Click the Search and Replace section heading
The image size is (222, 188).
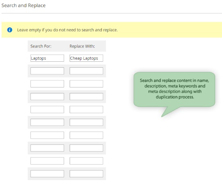(x=23, y=6)
